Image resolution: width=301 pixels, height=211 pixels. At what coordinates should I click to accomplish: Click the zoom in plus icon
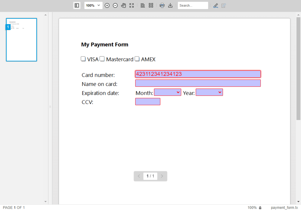[x=107, y=5]
